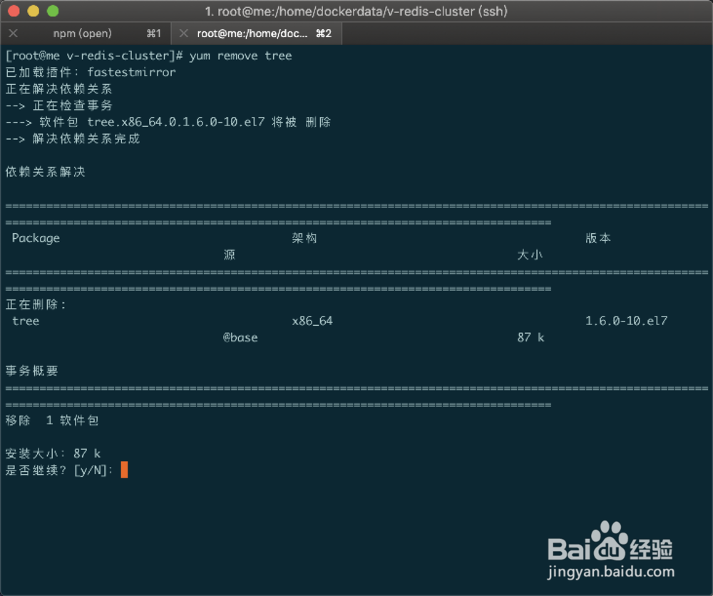Screen dimensions: 713x596
Task: Click the fastestmirror plugin text
Action: coord(132,72)
